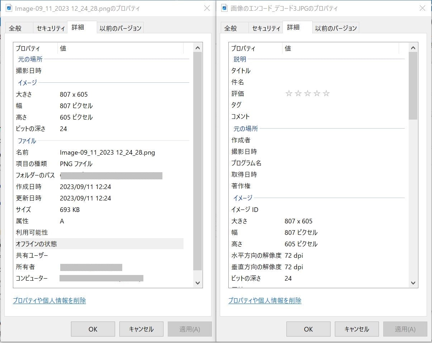Open the セキュリティ tab in the JPG properties window
The width and height of the screenshot is (432, 343).
(x=266, y=28)
